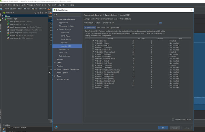Collapse the System Settings tree node
The image size is (205, 132).
coord(57,29)
